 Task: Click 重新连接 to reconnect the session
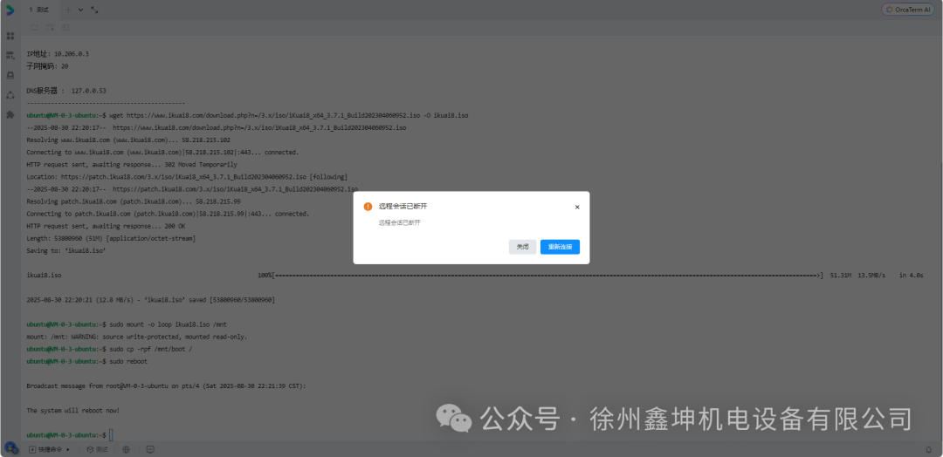click(560, 247)
